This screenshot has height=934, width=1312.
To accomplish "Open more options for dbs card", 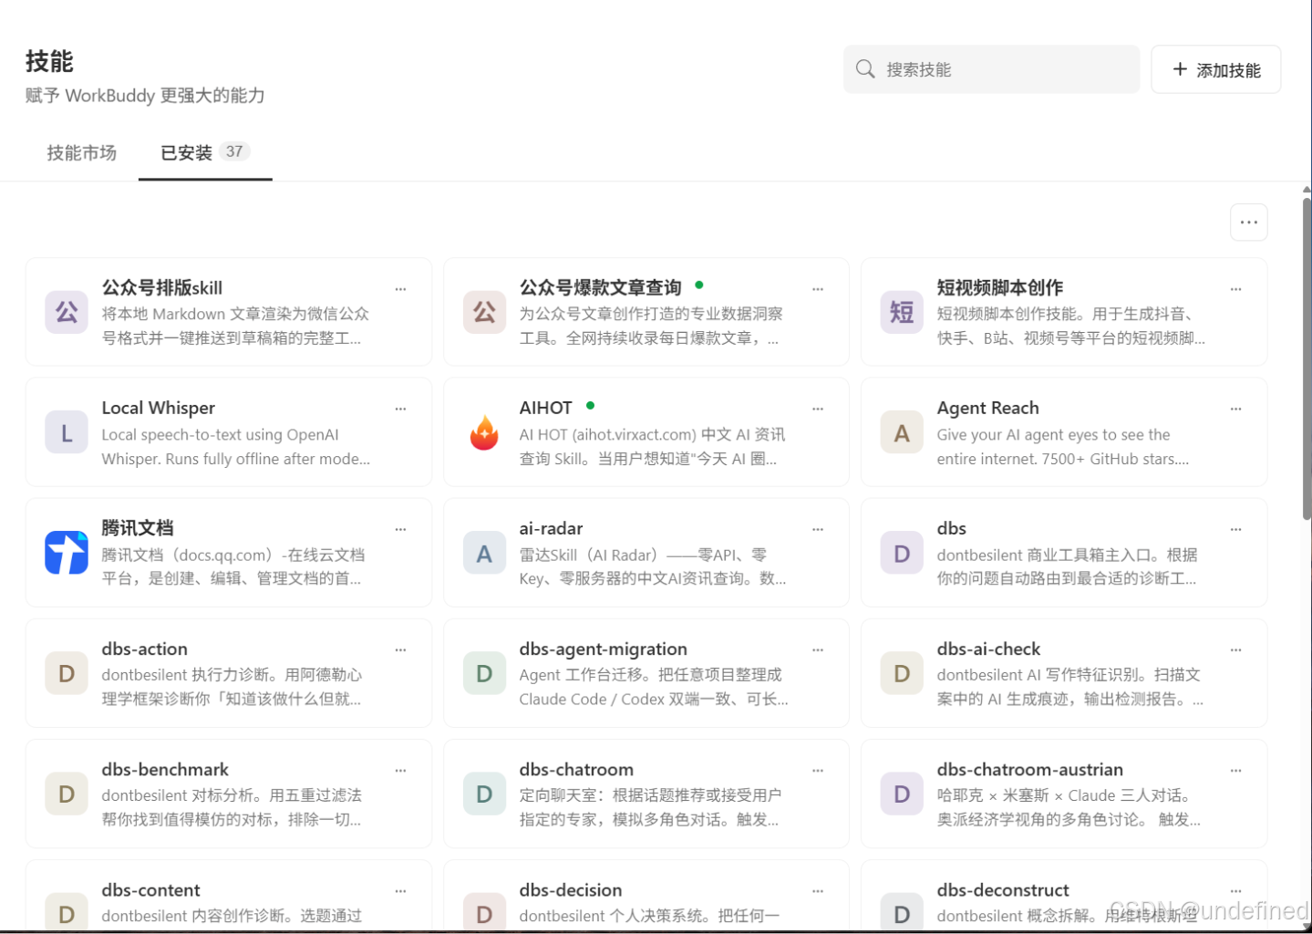I will [x=1235, y=530].
